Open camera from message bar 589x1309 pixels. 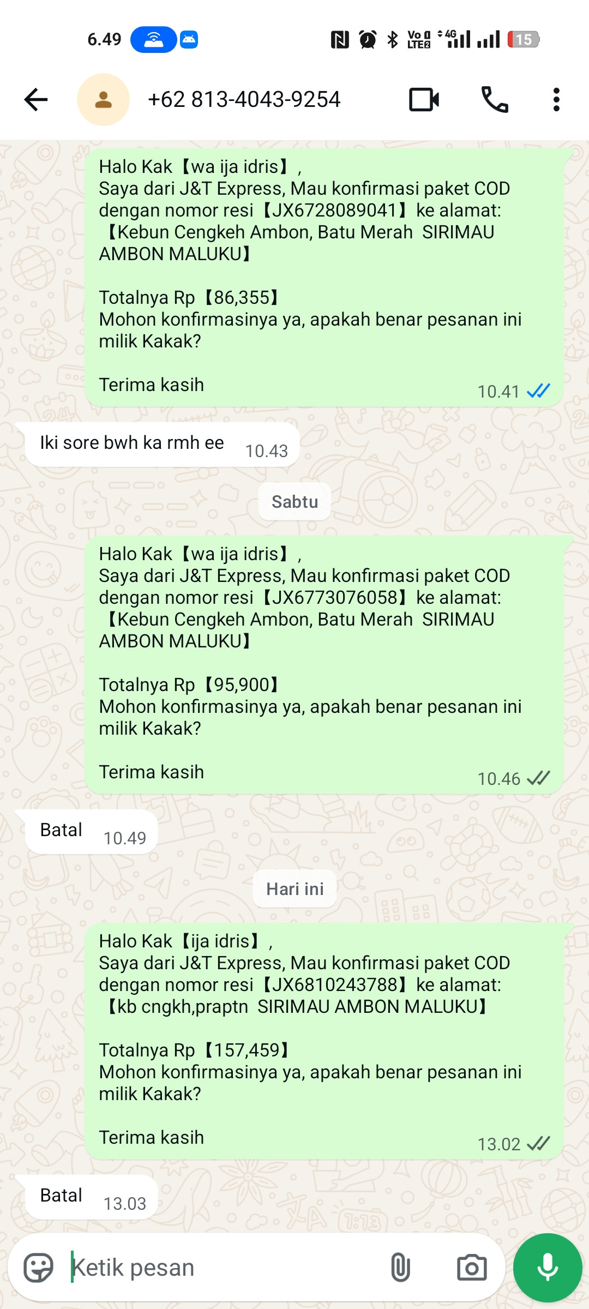pyautogui.click(x=472, y=1268)
